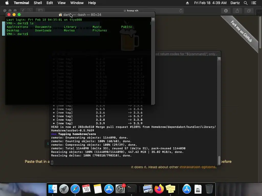Click Music in ls output
The height and width of the screenshot is (196, 262).
click(97, 27)
